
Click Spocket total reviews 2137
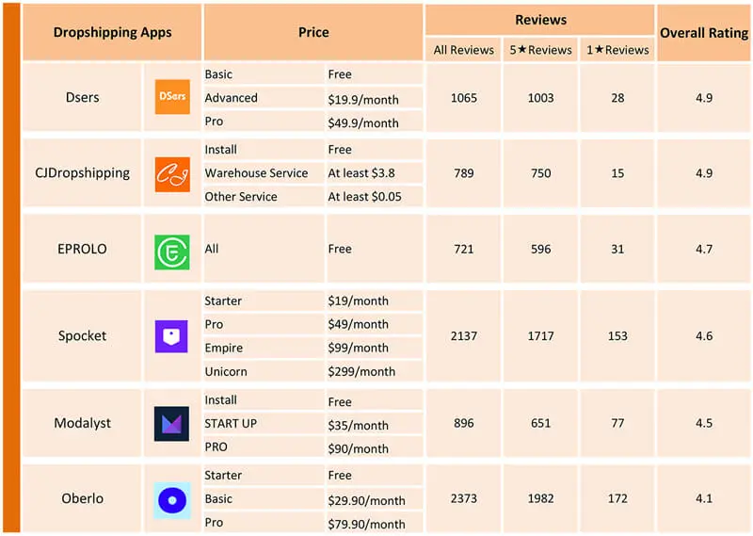click(x=464, y=336)
